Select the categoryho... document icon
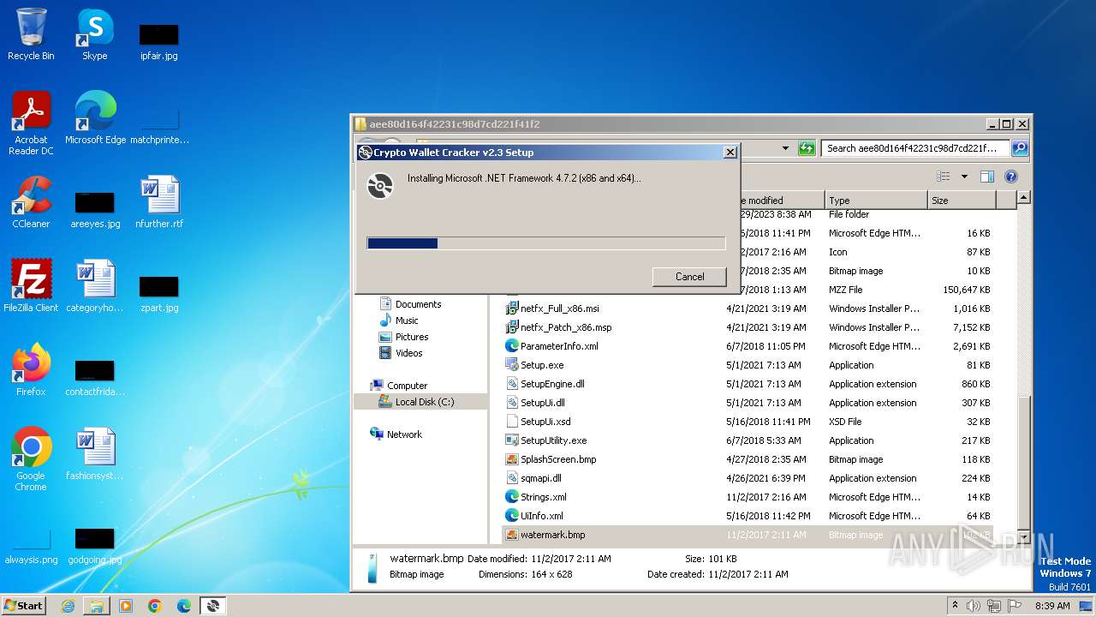Image resolution: width=1096 pixels, height=617 pixels. pos(95,285)
